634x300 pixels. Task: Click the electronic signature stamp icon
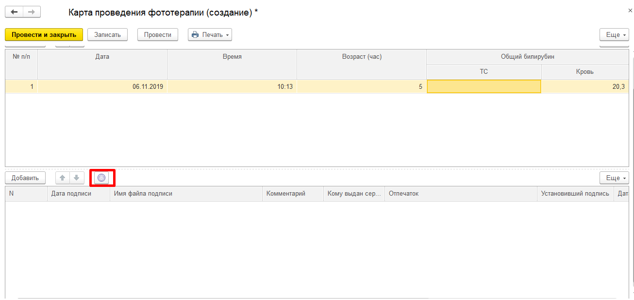[101, 178]
